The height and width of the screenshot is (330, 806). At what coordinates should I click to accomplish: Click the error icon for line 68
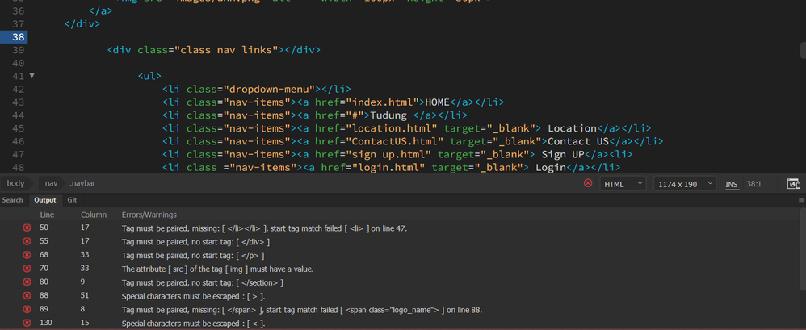coord(27,255)
